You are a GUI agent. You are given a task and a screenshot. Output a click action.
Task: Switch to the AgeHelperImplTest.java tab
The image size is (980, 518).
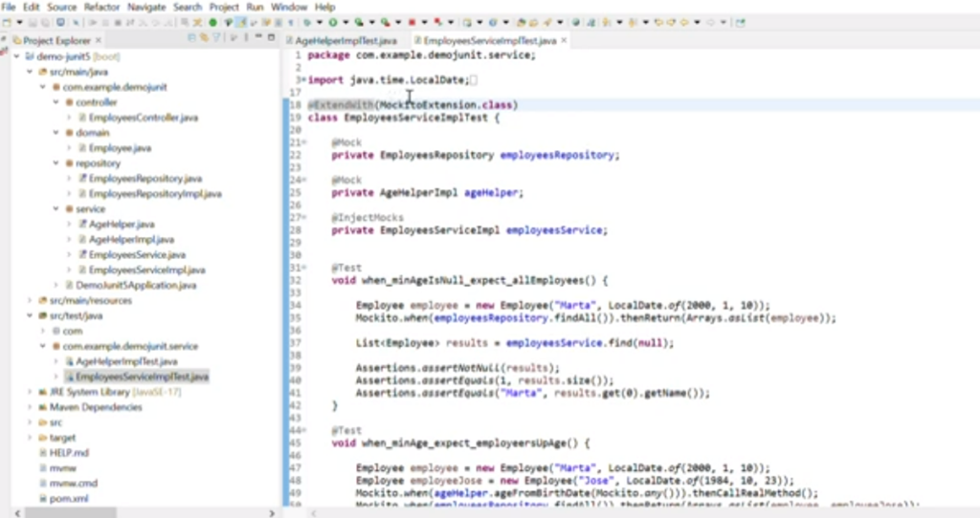point(345,41)
